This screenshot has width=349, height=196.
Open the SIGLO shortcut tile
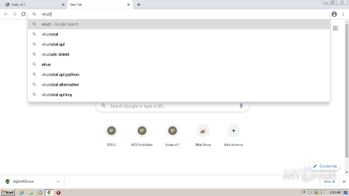[111, 135]
